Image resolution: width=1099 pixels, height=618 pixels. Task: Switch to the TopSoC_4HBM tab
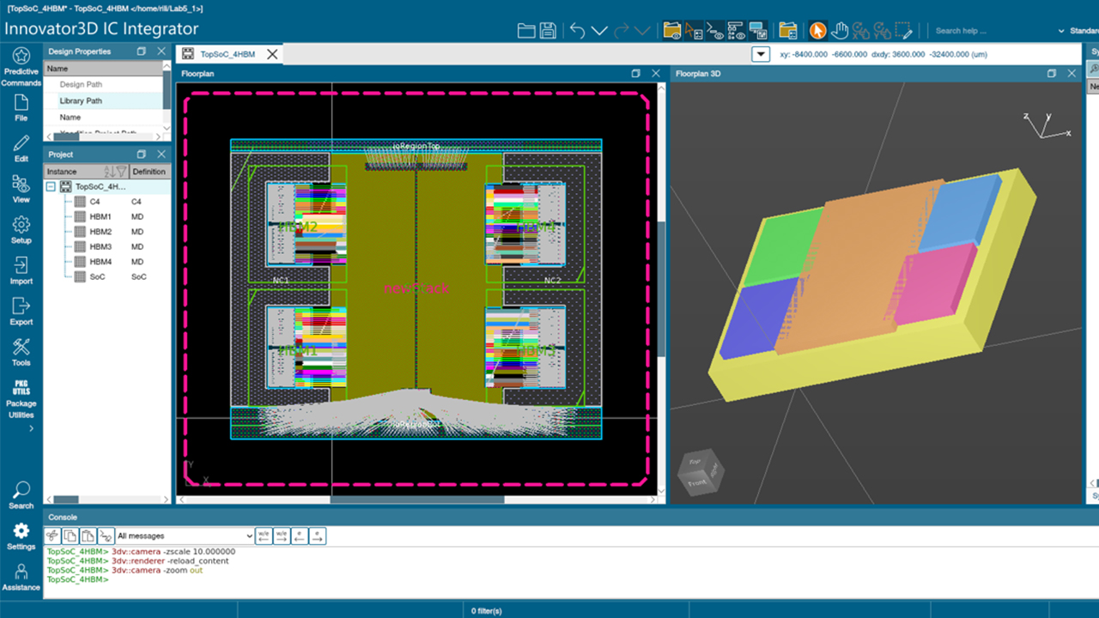click(x=228, y=54)
